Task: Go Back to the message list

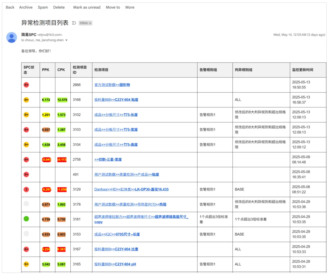Action: (x=10, y=7)
